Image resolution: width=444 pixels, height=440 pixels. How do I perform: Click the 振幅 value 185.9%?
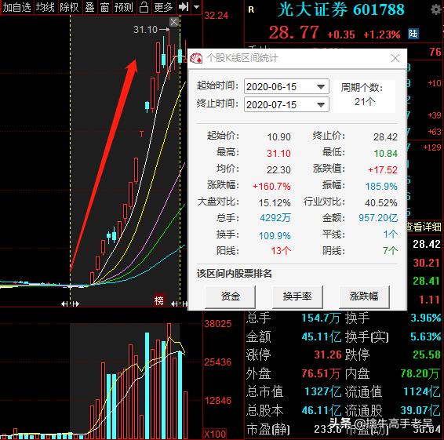pyautogui.click(x=381, y=187)
